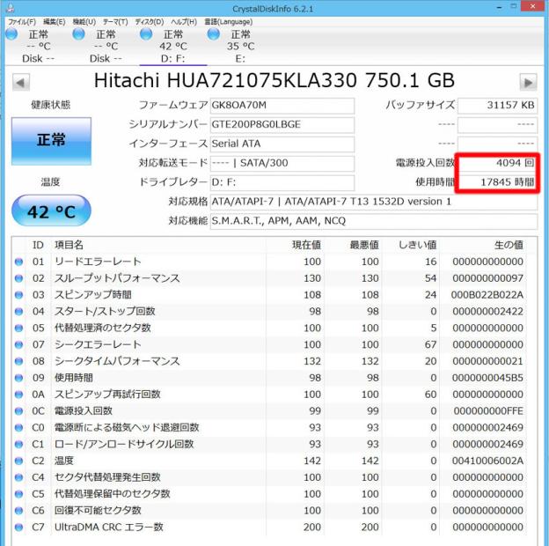Click the status icon for row 04 スタート/ストップ回数
This screenshot has width=549, height=546.
tap(18, 311)
